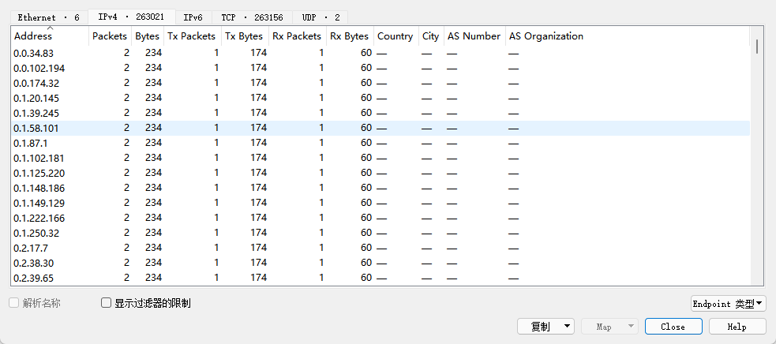Click the Close button
776x344 pixels.
point(673,327)
